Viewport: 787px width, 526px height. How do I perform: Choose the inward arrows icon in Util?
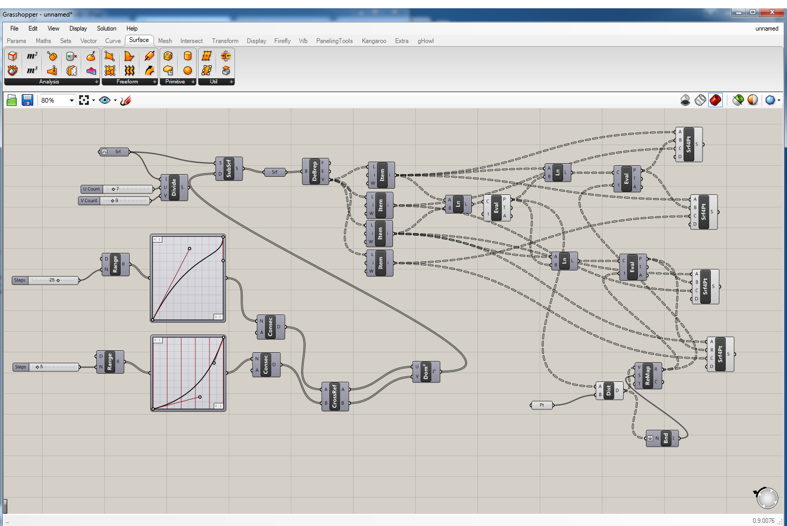click(x=226, y=56)
